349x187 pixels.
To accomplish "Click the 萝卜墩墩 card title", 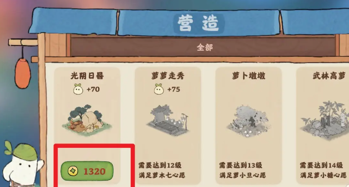I will [x=248, y=76].
